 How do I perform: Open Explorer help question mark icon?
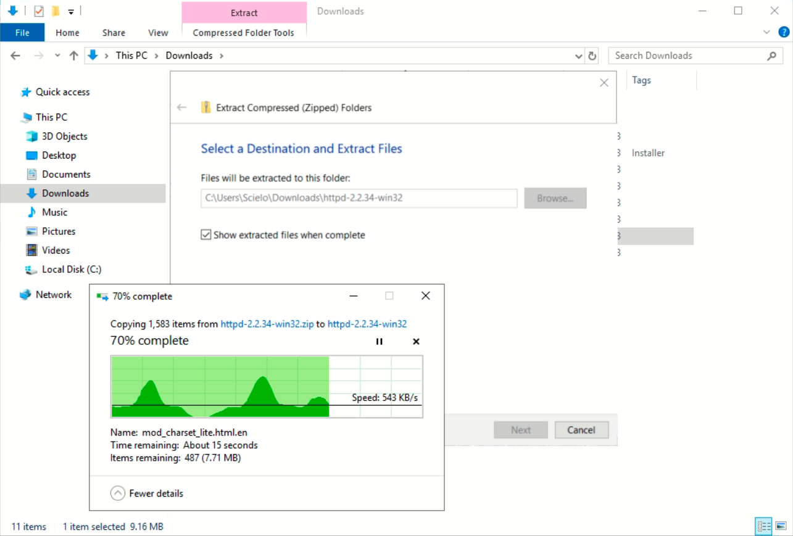coord(784,33)
